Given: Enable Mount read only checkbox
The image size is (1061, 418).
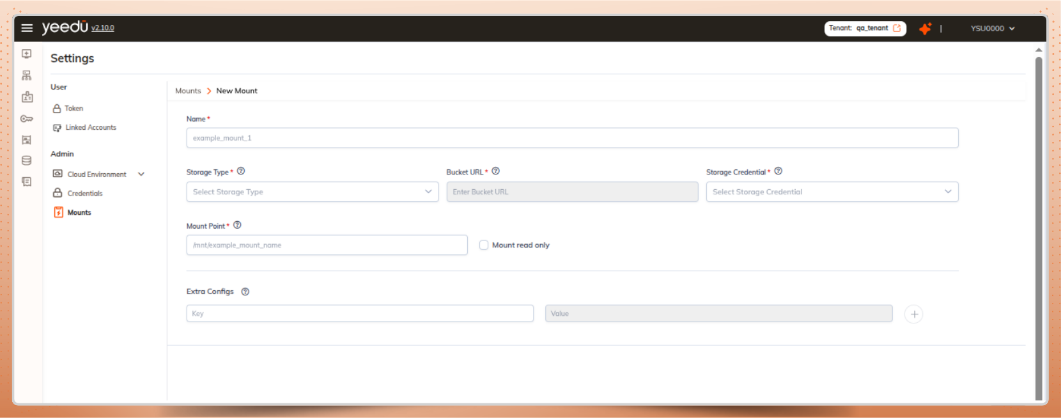Looking at the screenshot, I should pyautogui.click(x=484, y=245).
